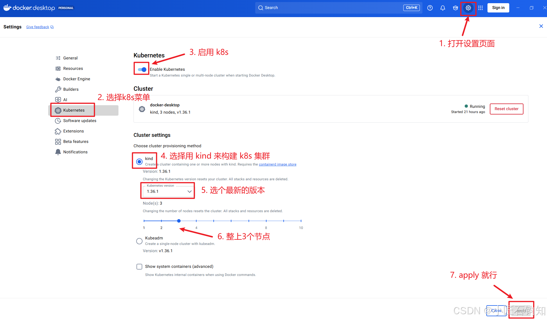
Task: Click the Builders wrench icon
Action: [x=58, y=89]
